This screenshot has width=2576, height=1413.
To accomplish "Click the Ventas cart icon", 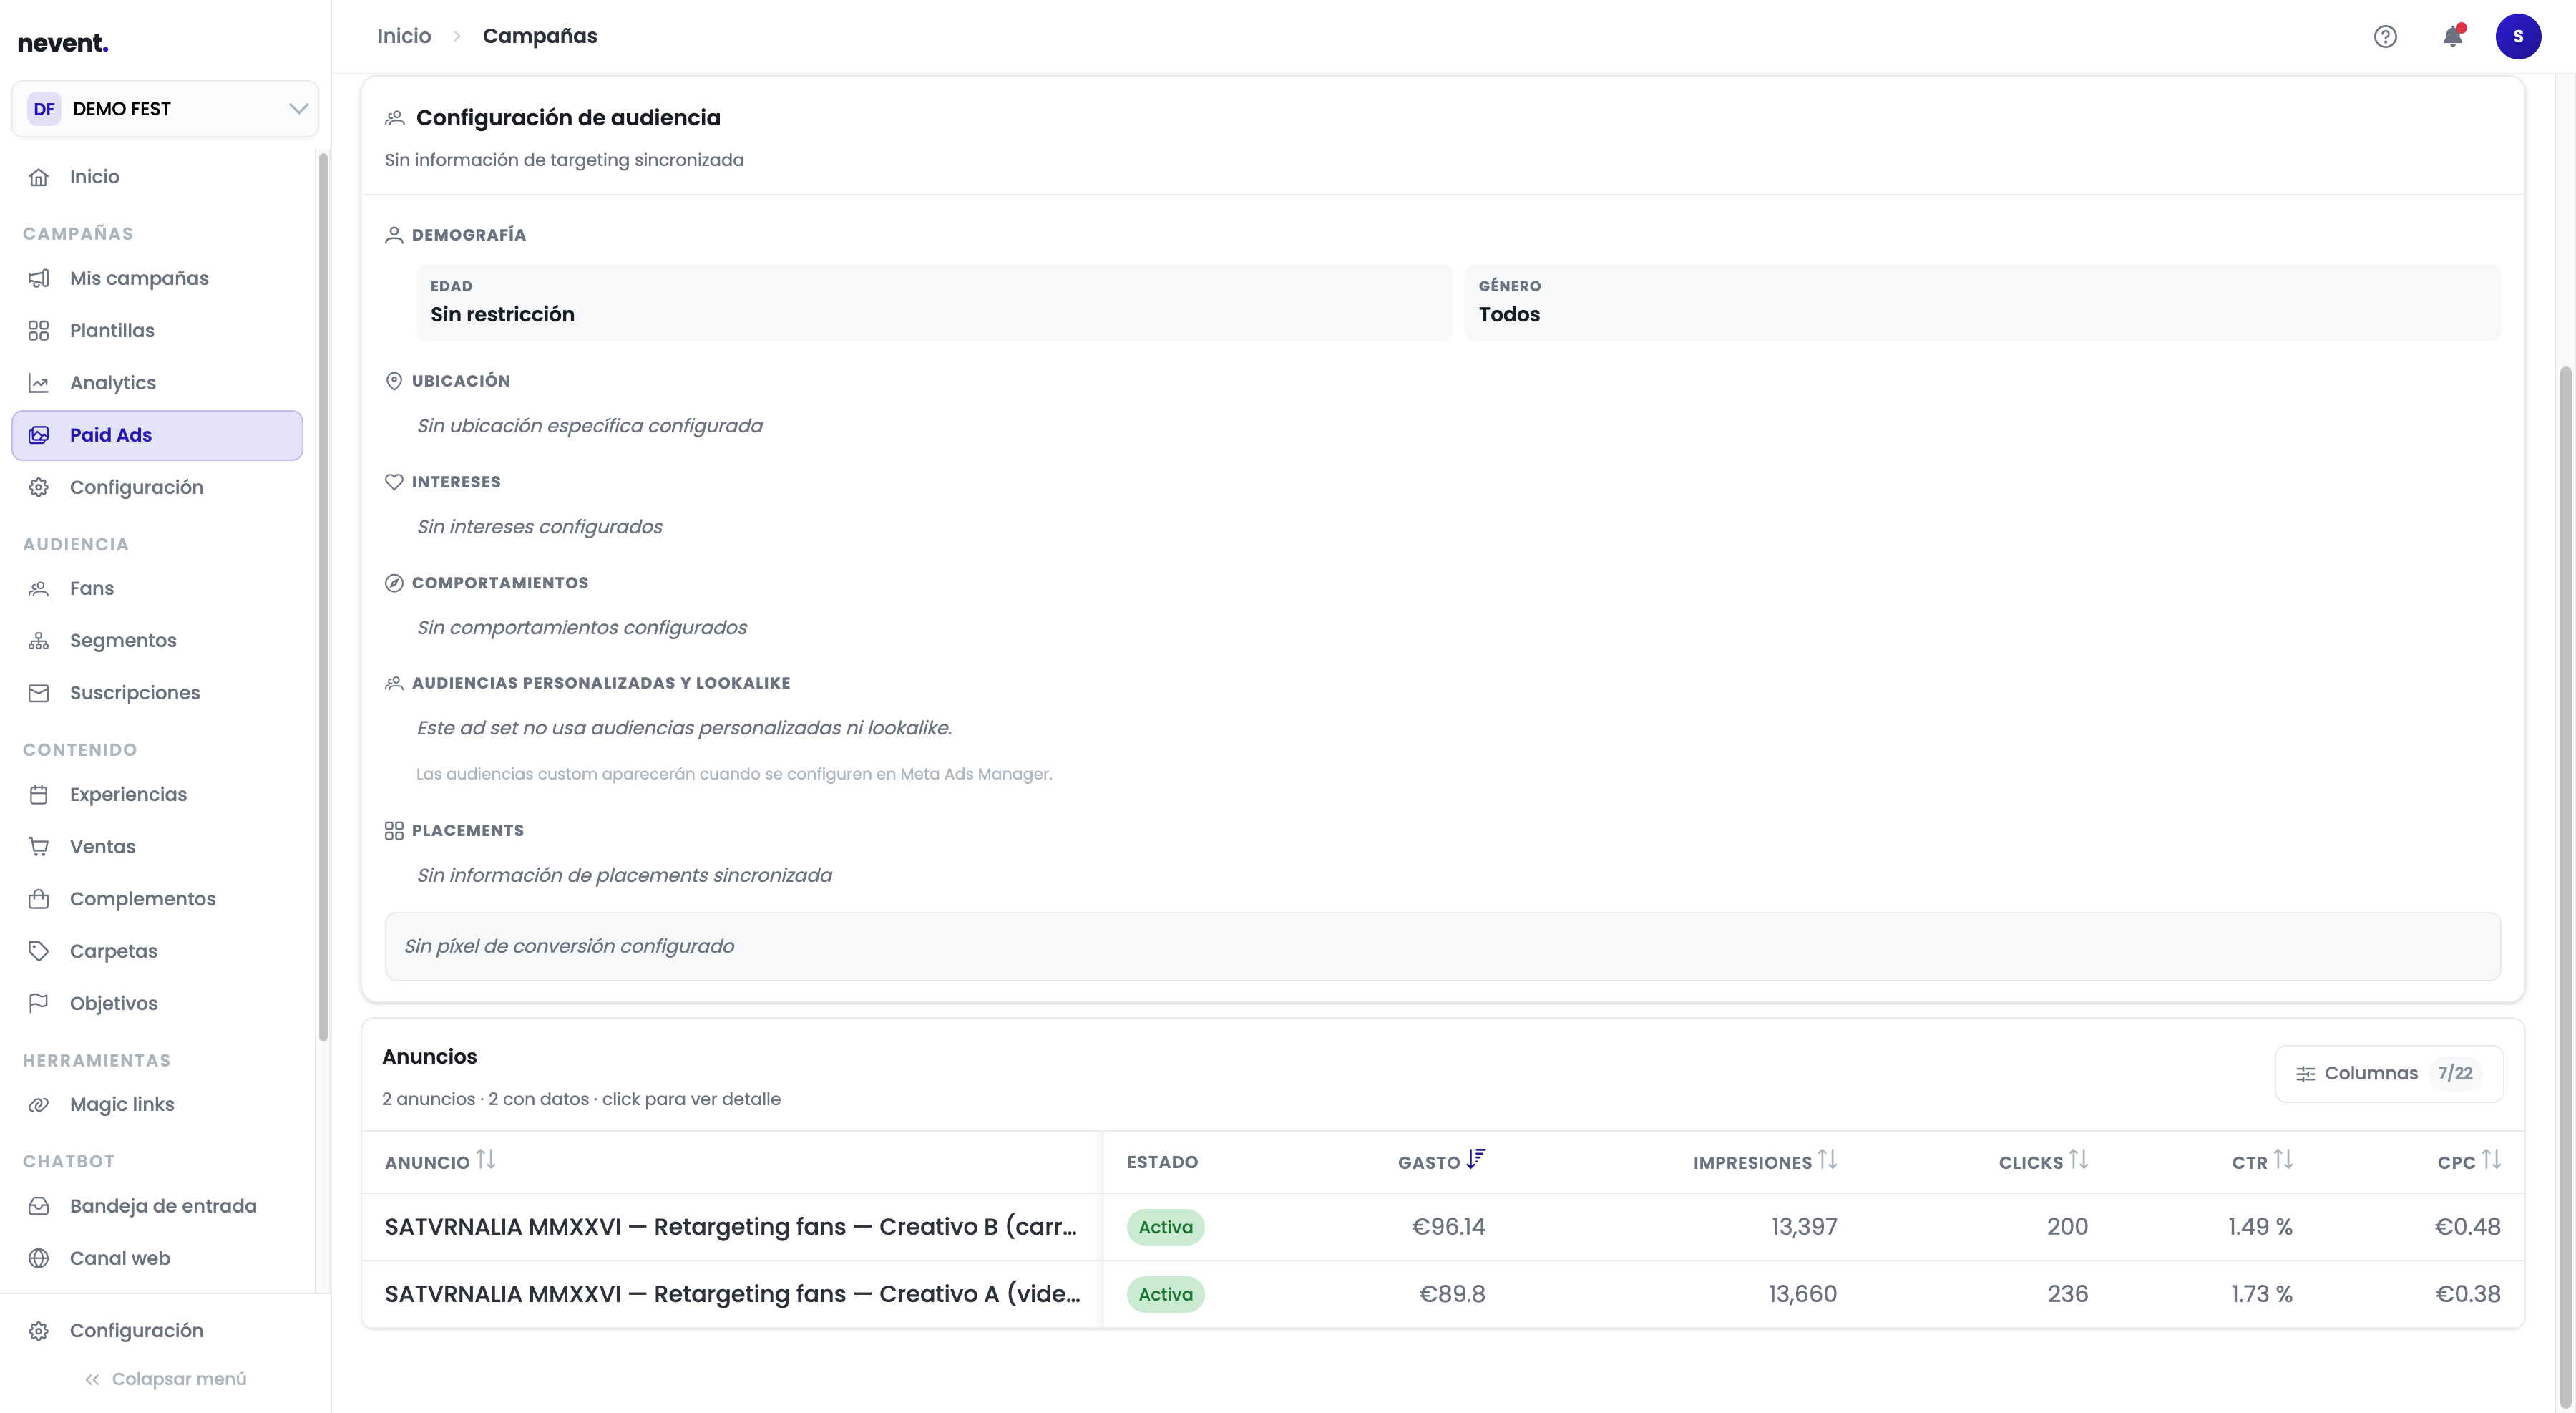I will [x=39, y=847].
